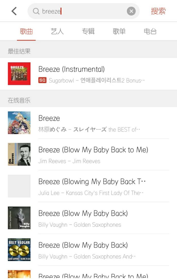The height and width of the screenshot is (279, 177).
Task: Tap the Jim Reeves album cover
Action: coord(19,154)
